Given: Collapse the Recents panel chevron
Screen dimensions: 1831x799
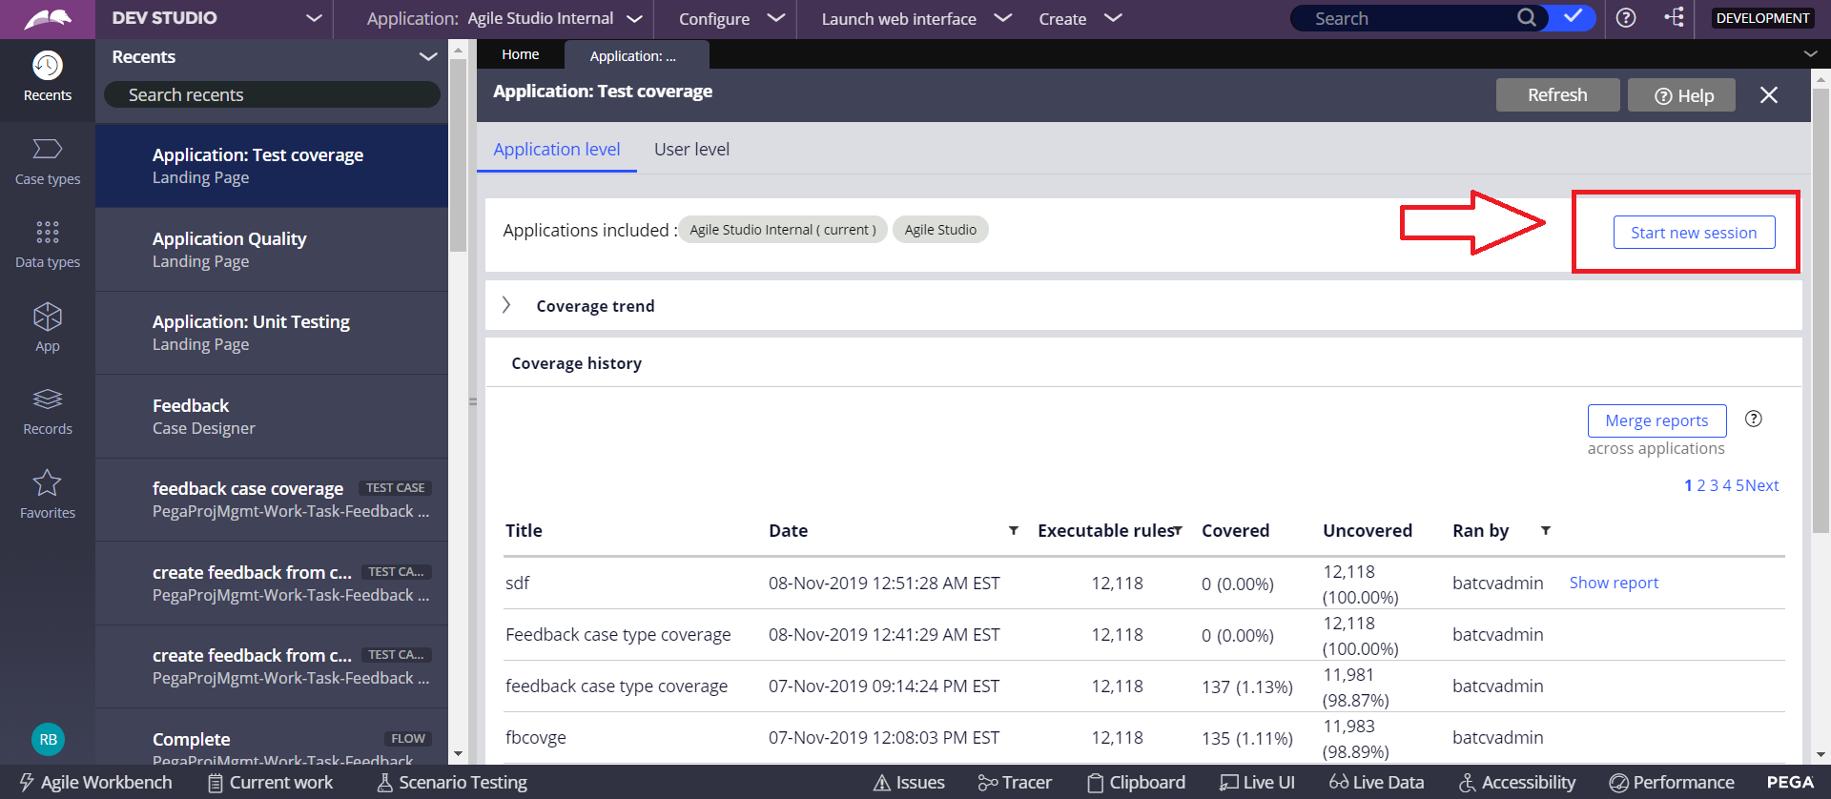Looking at the screenshot, I should tap(428, 56).
